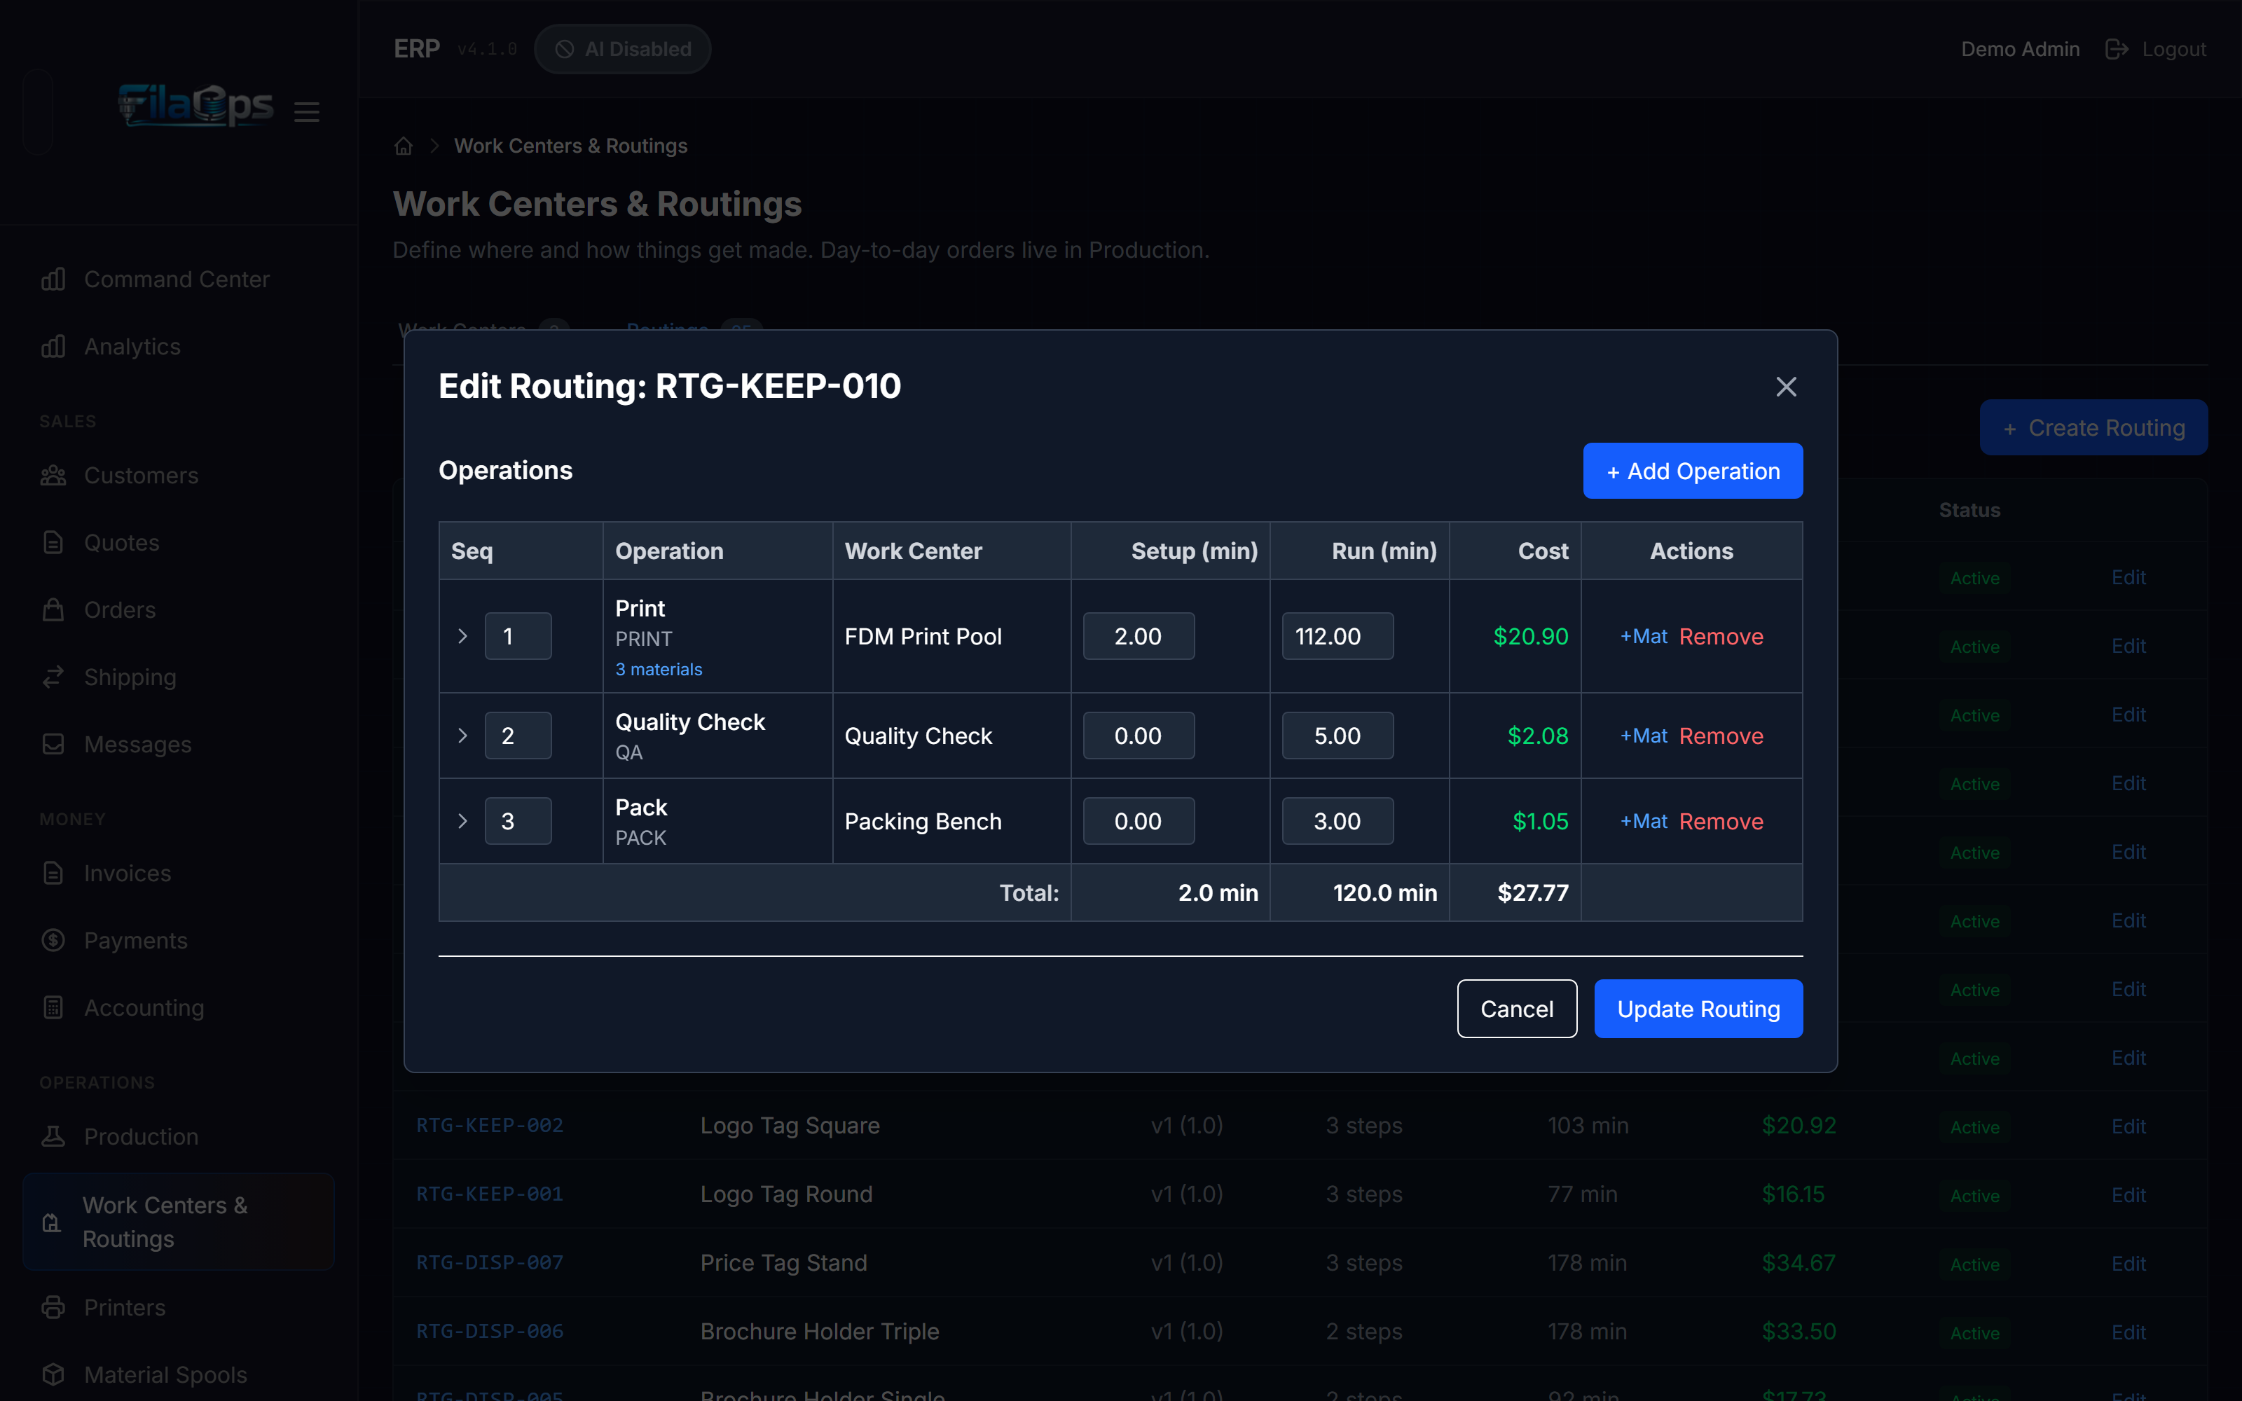Click Demo Admin user name
This screenshot has height=1401, width=2242.
pyautogui.click(x=2020, y=49)
